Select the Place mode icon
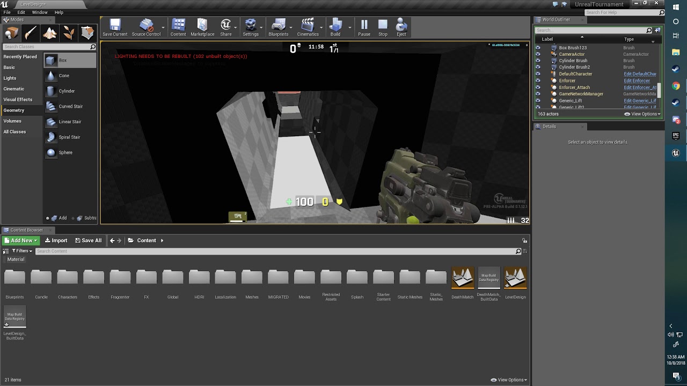Image resolution: width=687 pixels, height=386 pixels. [11, 33]
